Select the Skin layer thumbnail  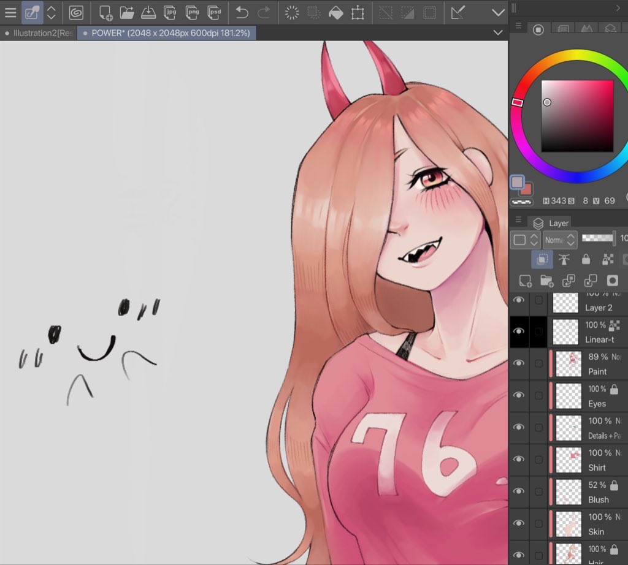coord(569,524)
